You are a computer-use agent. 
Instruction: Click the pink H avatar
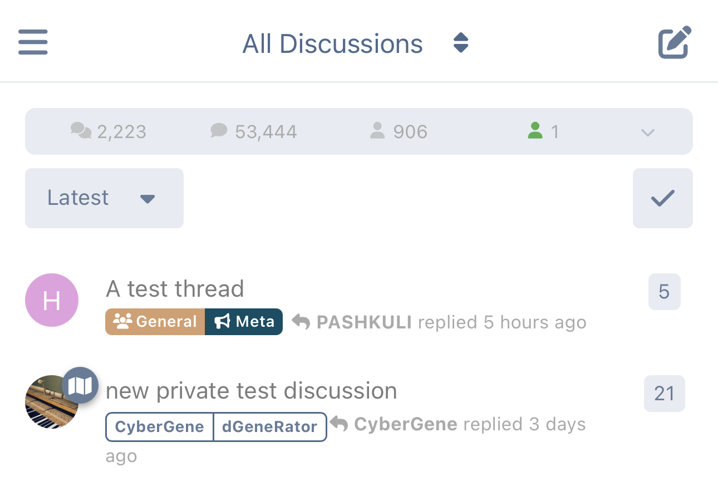tap(51, 300)
